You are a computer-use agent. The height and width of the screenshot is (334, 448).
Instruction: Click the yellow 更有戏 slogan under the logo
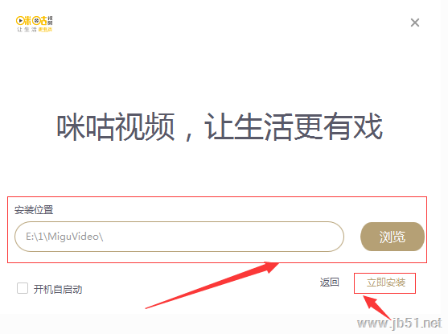(x=45, y=30)
